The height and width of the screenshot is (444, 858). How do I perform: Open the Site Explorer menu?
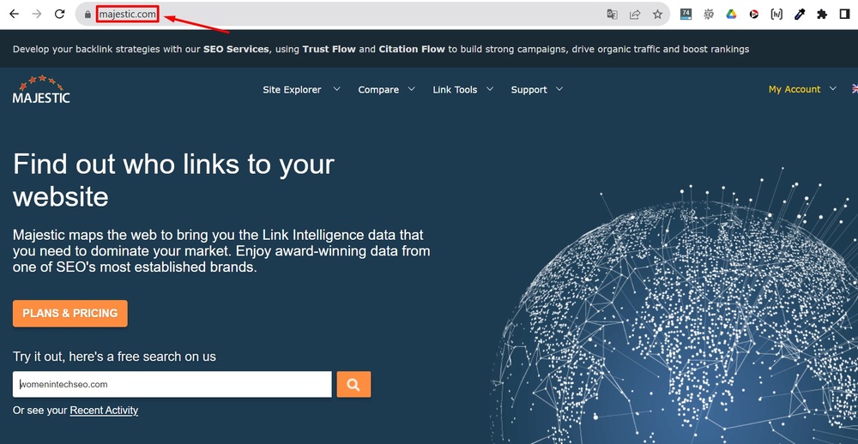tap(292, 90)
